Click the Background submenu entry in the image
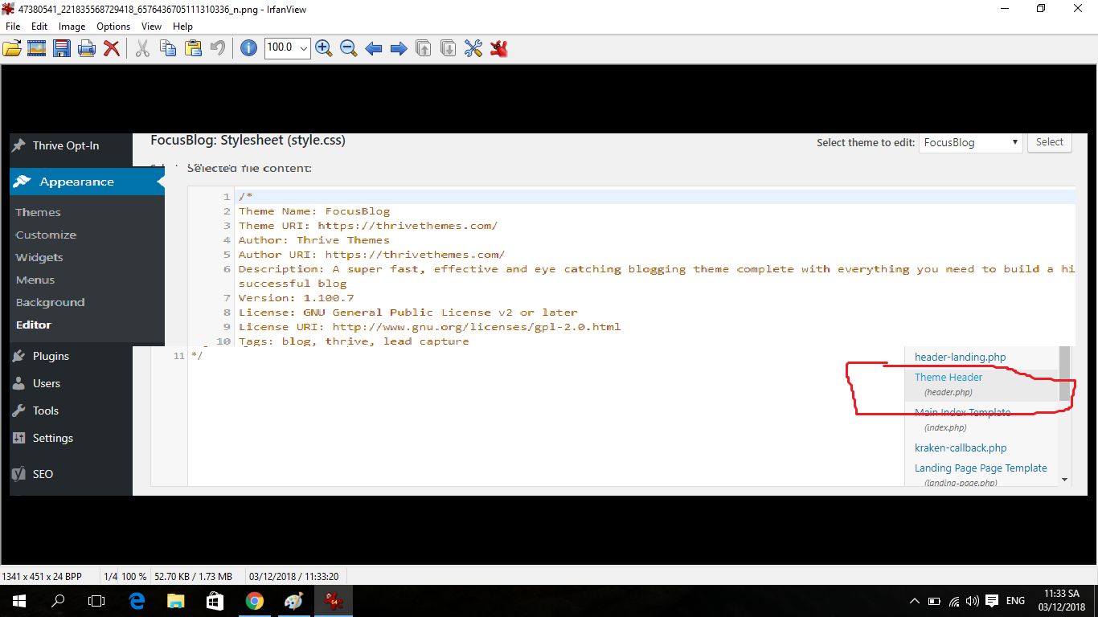1098x617 pixels. click(50, 302)
